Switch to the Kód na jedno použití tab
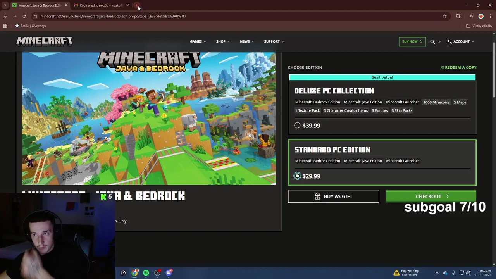The width and height of the screenshot is (496, 279). click(x=101, y=5)
